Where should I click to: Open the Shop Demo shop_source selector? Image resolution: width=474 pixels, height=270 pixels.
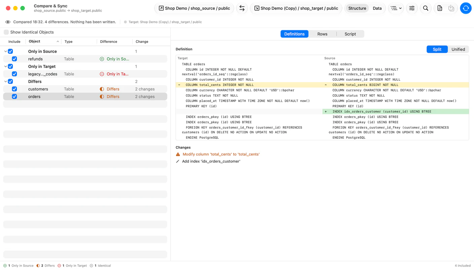pyautogui.click(x=195, y=8)
